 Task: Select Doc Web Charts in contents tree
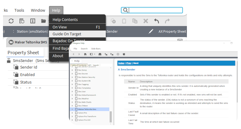[x=85, y=102]
